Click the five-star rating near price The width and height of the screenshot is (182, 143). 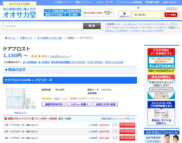click(x=39, y=56)
